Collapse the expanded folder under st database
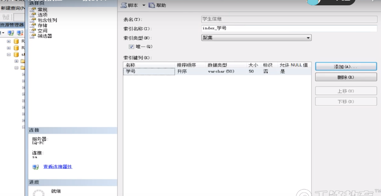Image resolution: width=381 pixels, height=196 pixels. 16,67
